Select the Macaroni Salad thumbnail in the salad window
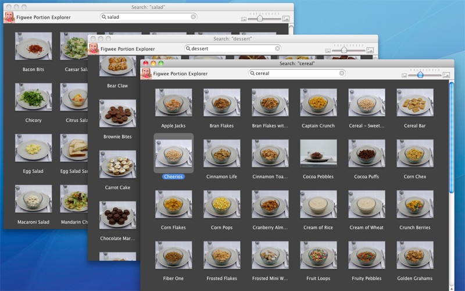Image resolution: width=465 pixels, height=291 pixels. 34,198
